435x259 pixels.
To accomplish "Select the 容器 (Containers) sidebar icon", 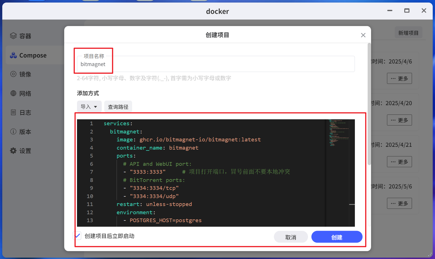I will 13,36.
